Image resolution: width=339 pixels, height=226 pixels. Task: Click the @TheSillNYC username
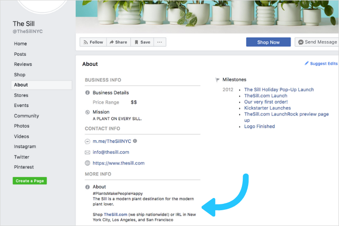[28, 31]
